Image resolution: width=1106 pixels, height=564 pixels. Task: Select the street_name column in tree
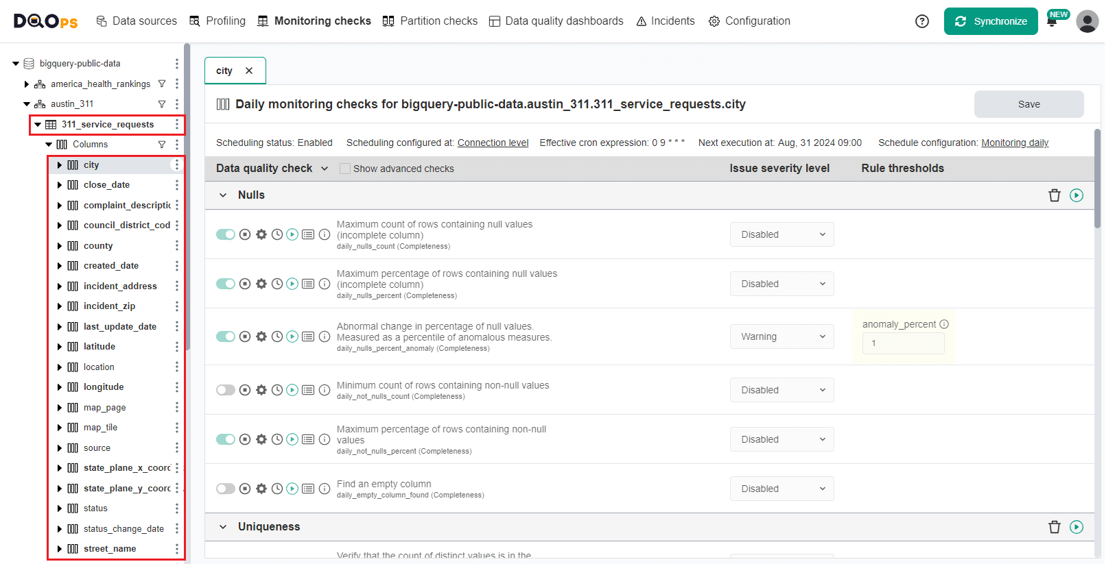click(110, 549)
